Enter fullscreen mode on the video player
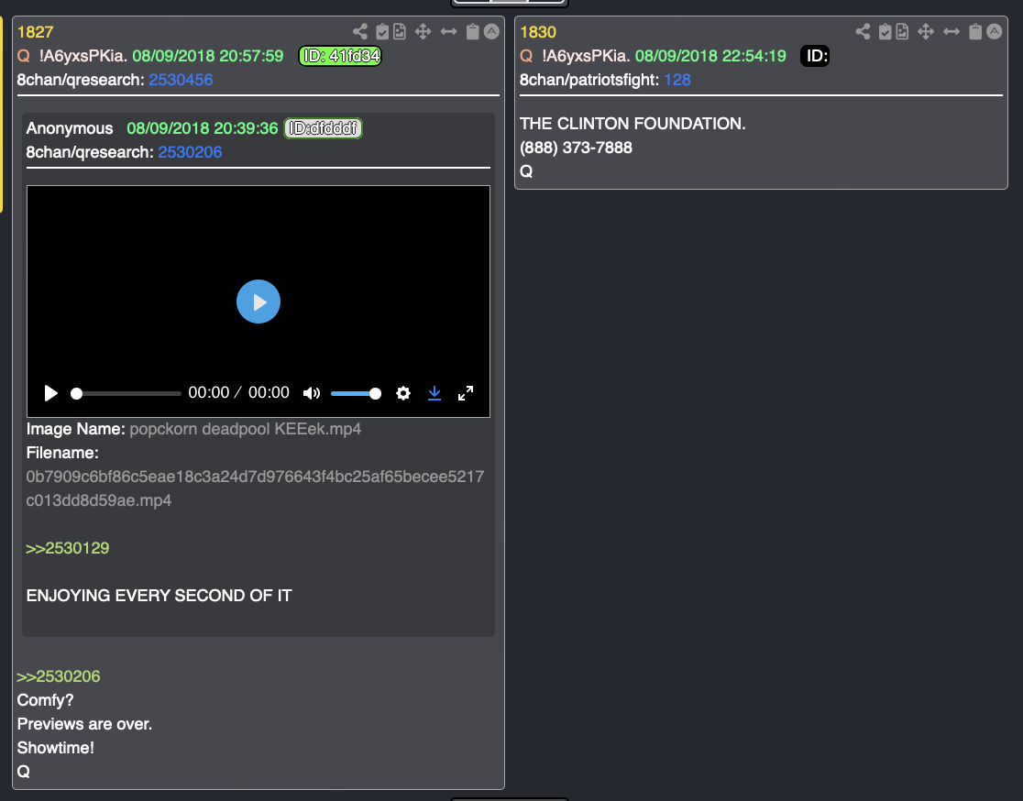 pos(465,393)
